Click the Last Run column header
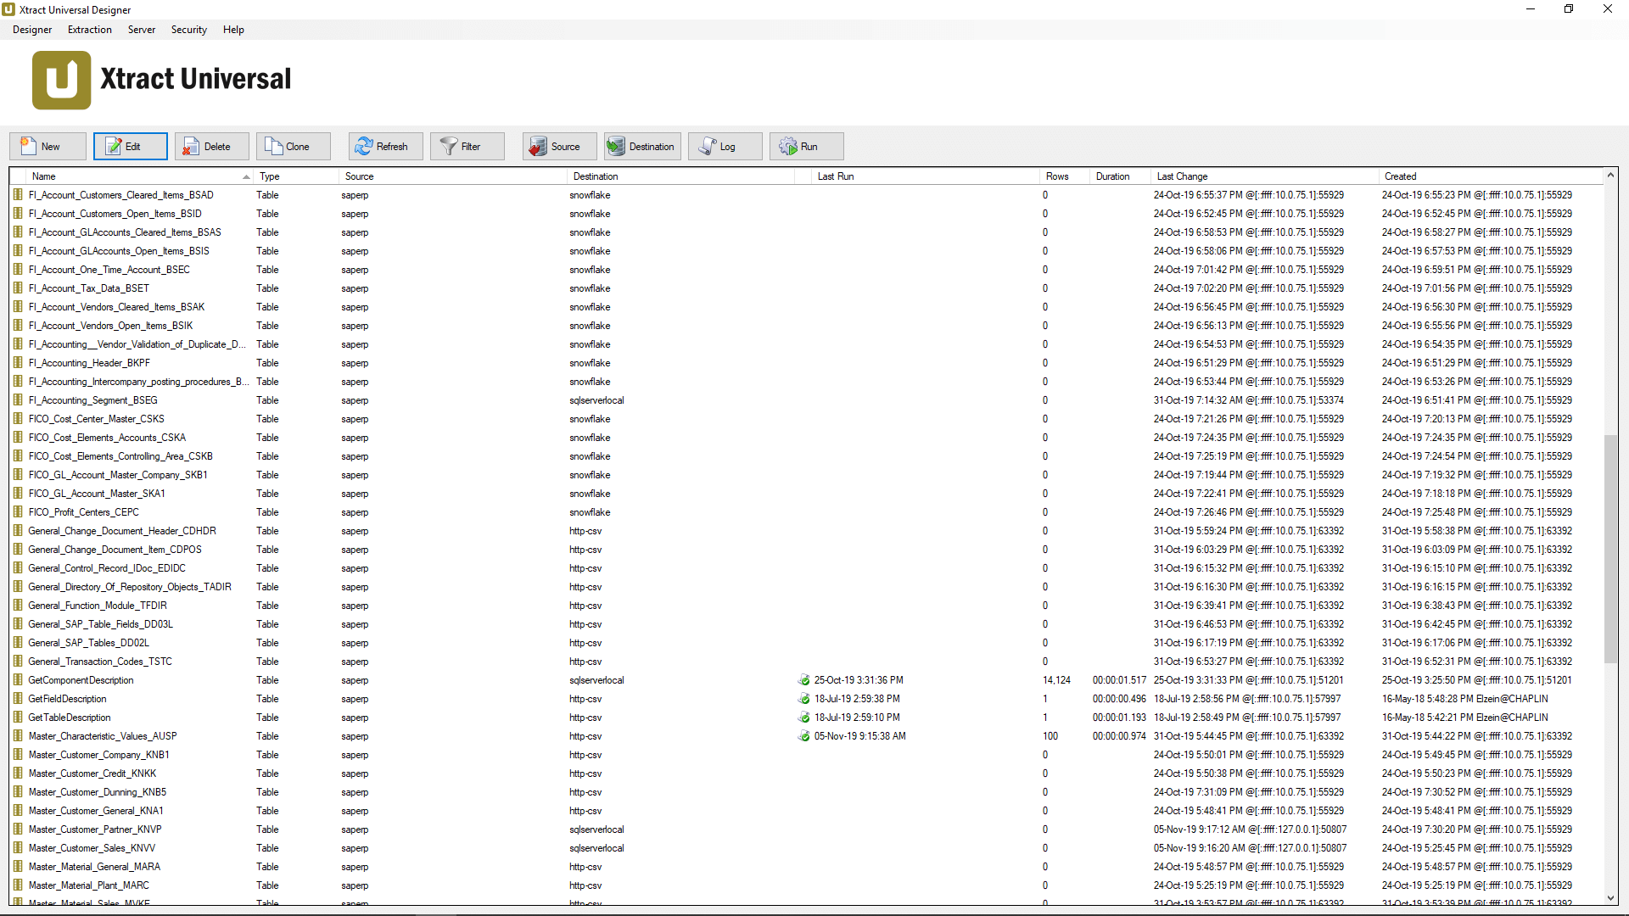This screenshot has height=916, width=1629. pos(926,176)
